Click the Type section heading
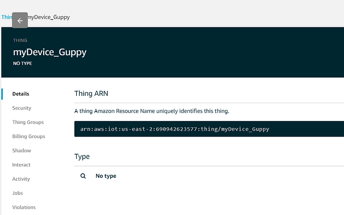 click(82, 157)
